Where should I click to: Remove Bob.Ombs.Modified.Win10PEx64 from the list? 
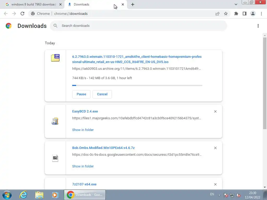click(x=215, y=148)
